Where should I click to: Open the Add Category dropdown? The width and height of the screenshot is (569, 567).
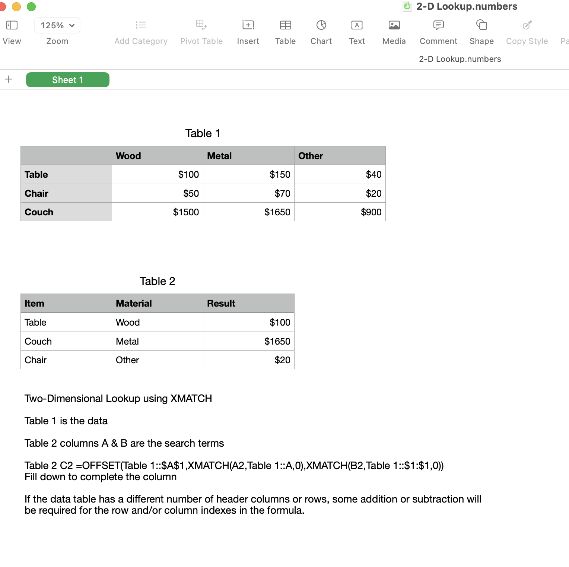[141, 32]
